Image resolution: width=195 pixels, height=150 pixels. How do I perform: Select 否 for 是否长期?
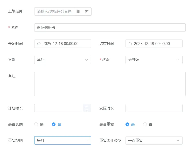[x=54, y=124]
